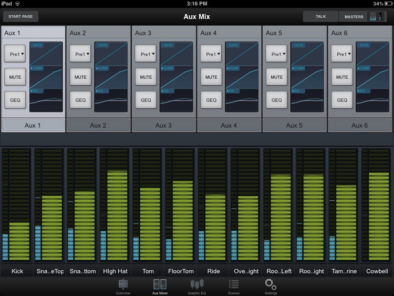Open Aux 4 EQ curve

click(x=242, y=100)
